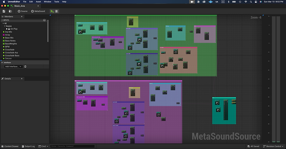The height and width of the screenshot is (149, 286).
Task: Collapse the INPUTS section
Action: (2, 20)
